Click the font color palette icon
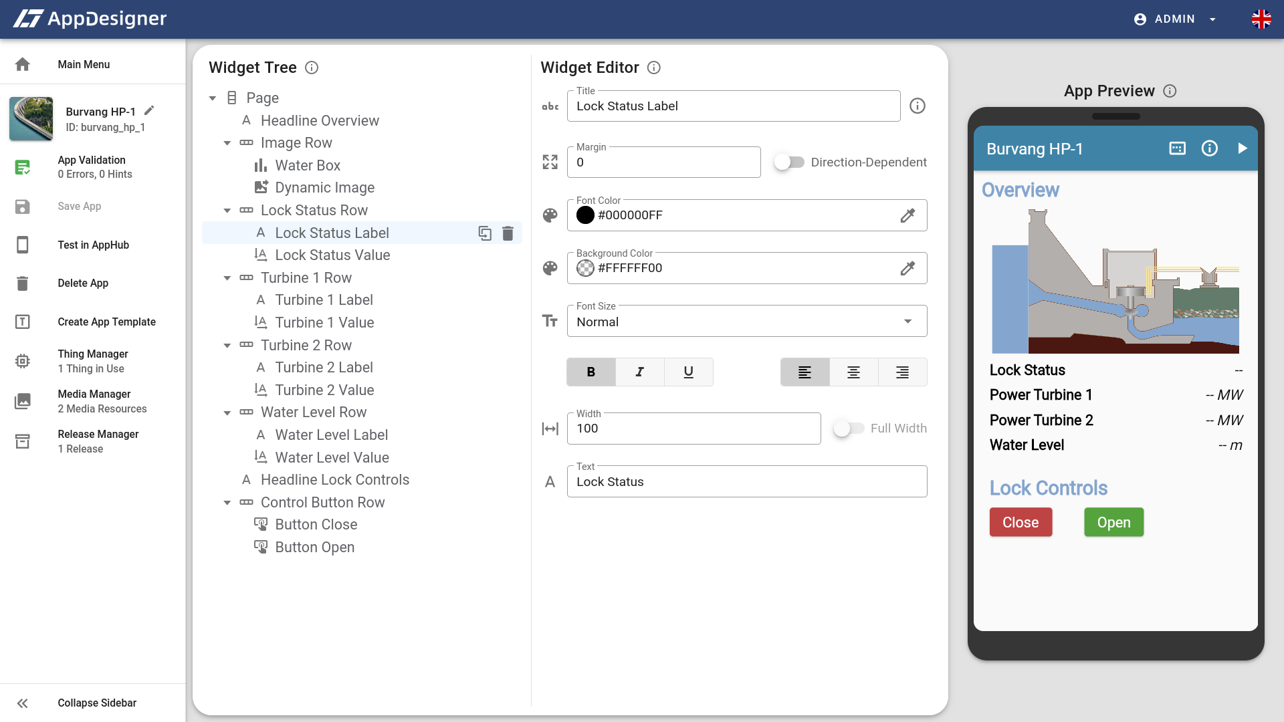 pos(550,215)
